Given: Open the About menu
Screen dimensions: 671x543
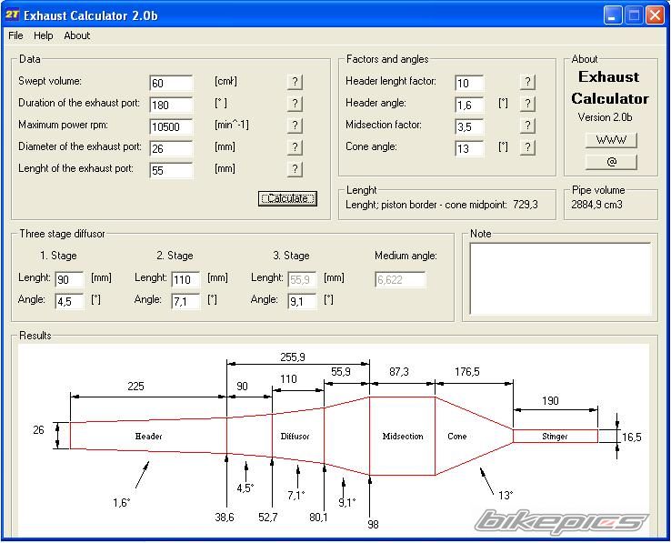Looking at the screenshot, I should [77, 35].
